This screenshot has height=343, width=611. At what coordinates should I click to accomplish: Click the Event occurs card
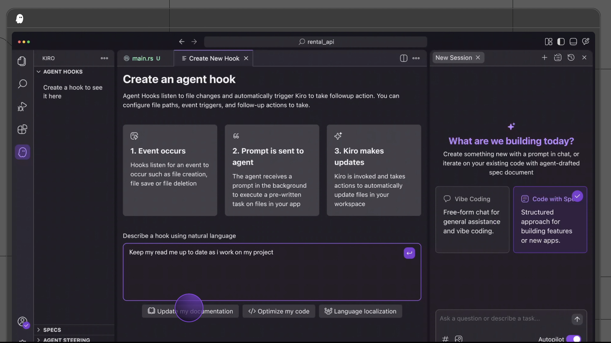[x=170, y=170]
